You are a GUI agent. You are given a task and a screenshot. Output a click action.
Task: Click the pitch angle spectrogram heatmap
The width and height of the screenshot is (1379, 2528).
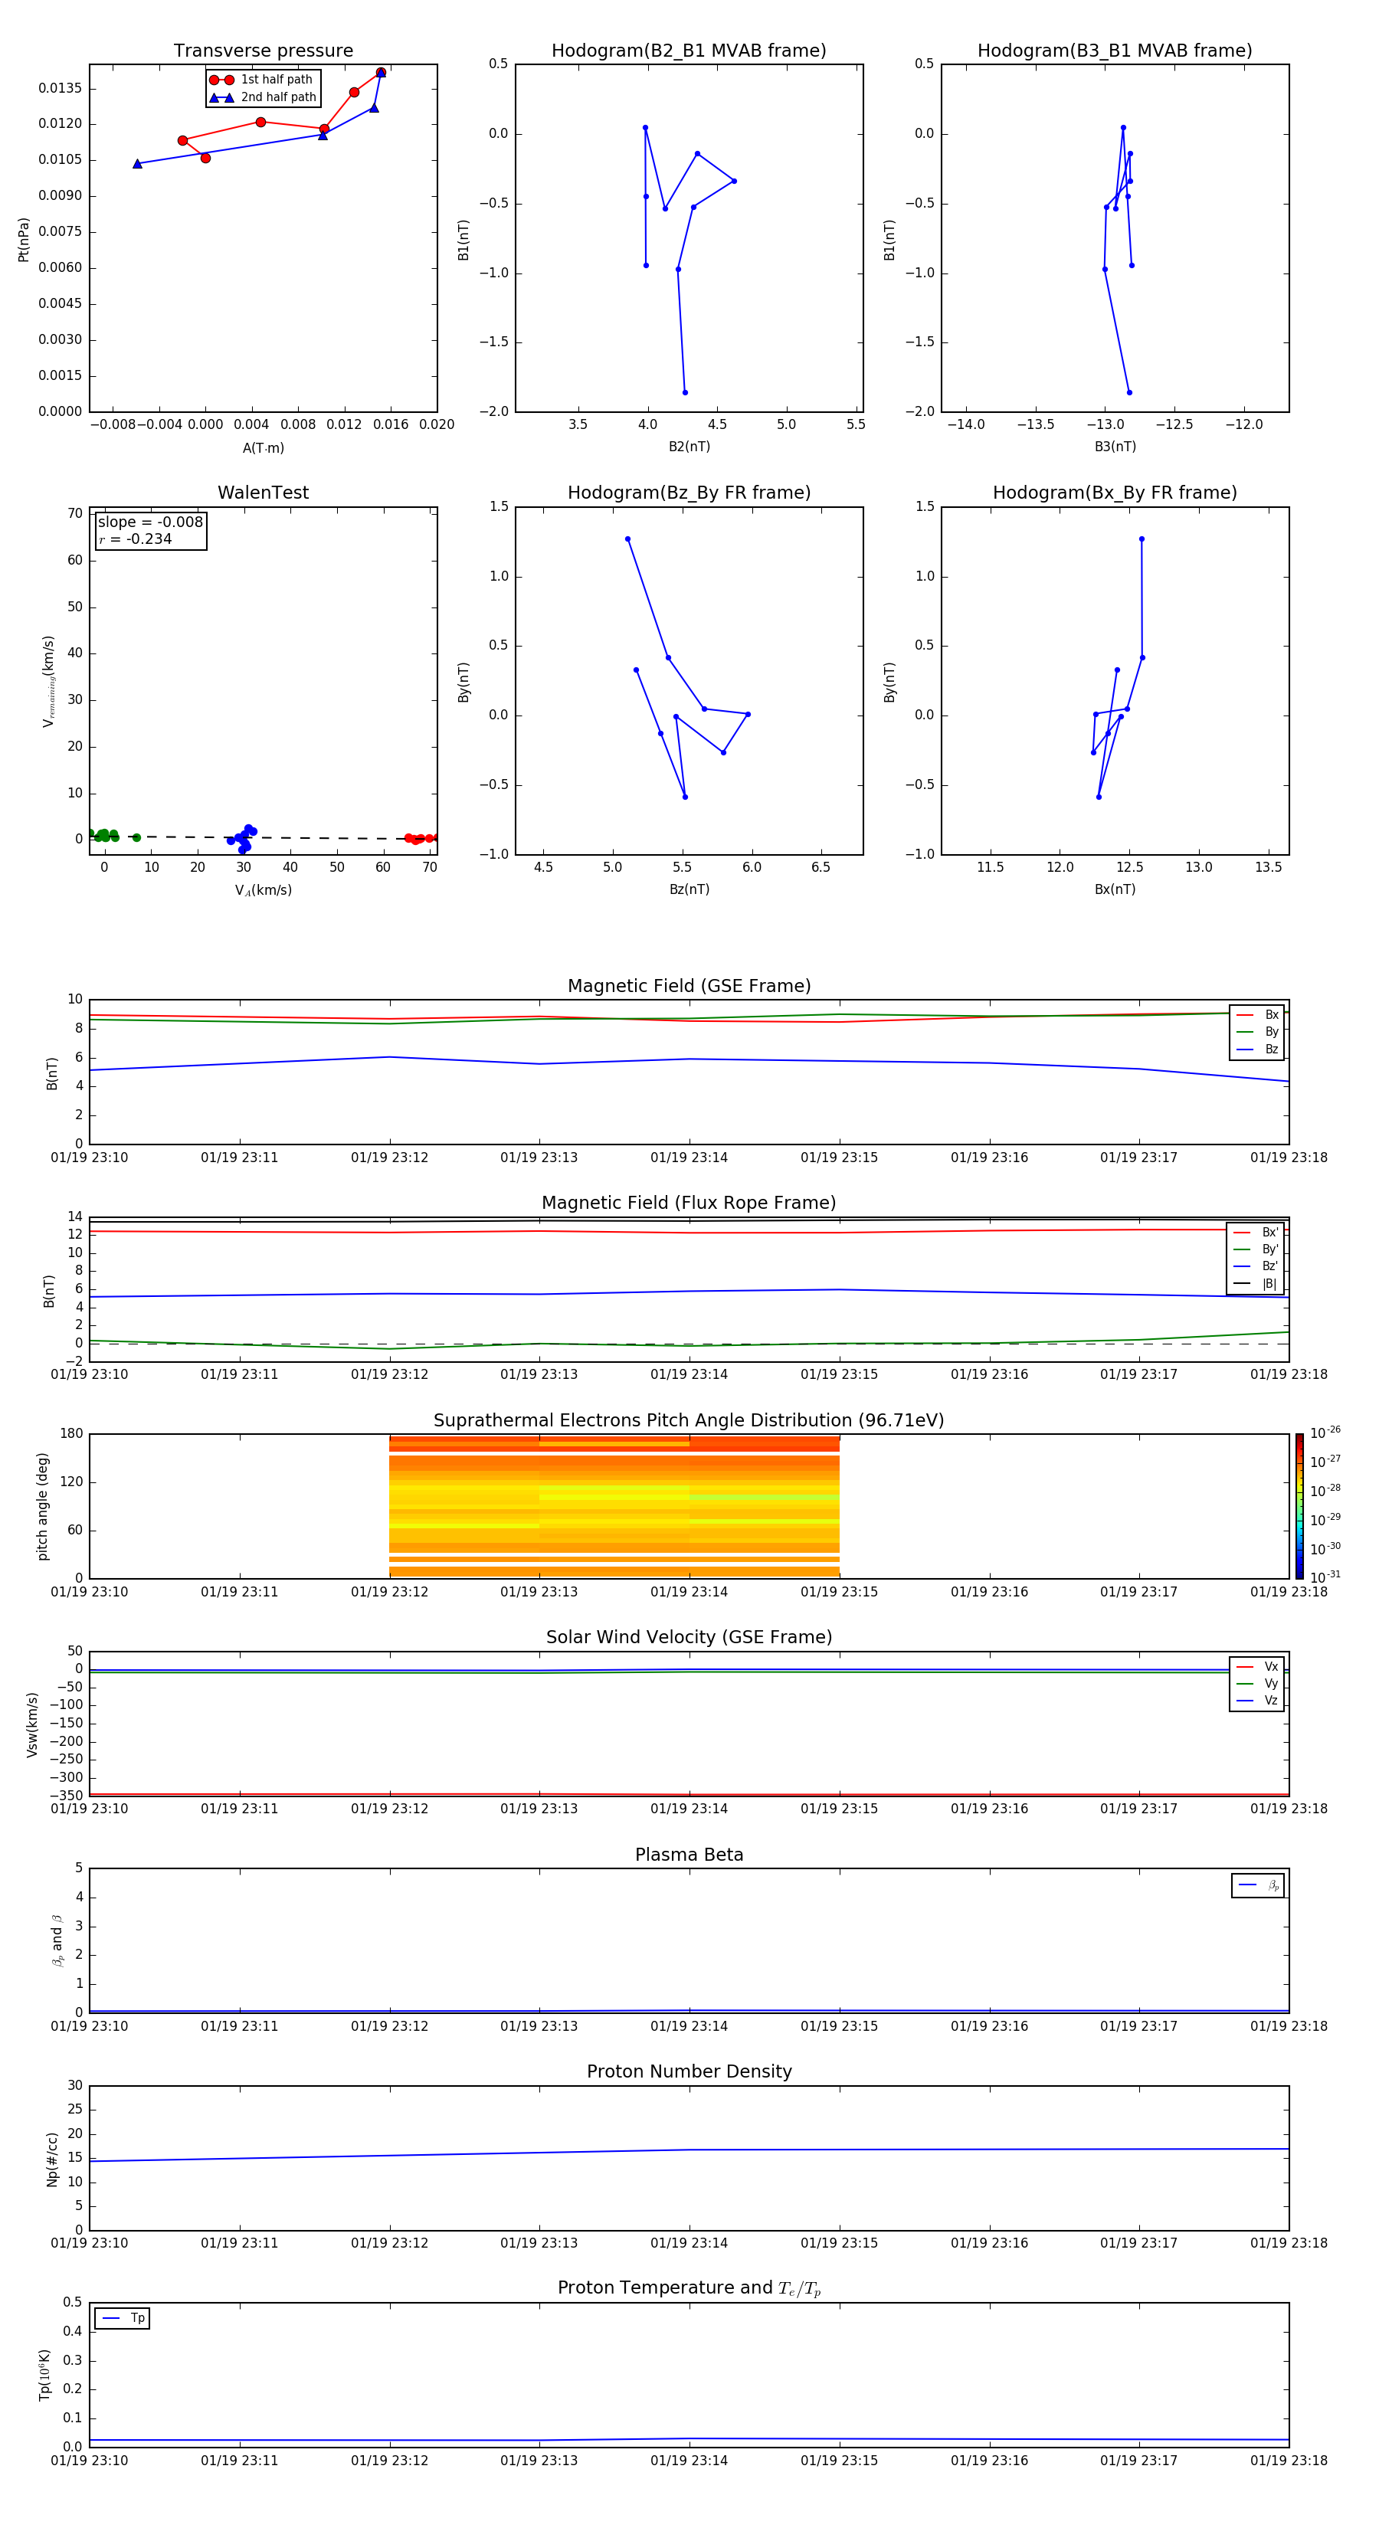coord(614,1506)
